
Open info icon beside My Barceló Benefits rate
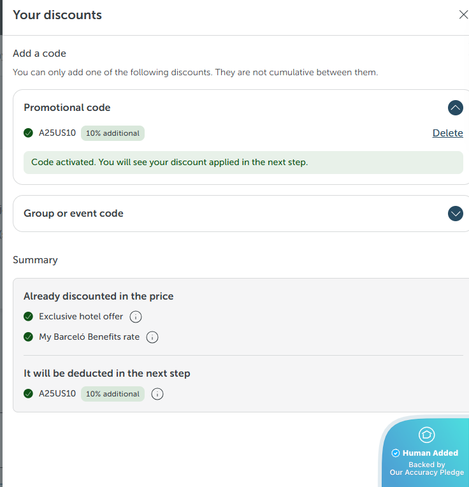[x=152, y=337]
